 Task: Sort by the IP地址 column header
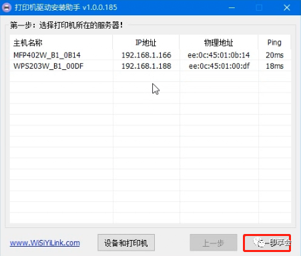(x=146, y=43)
